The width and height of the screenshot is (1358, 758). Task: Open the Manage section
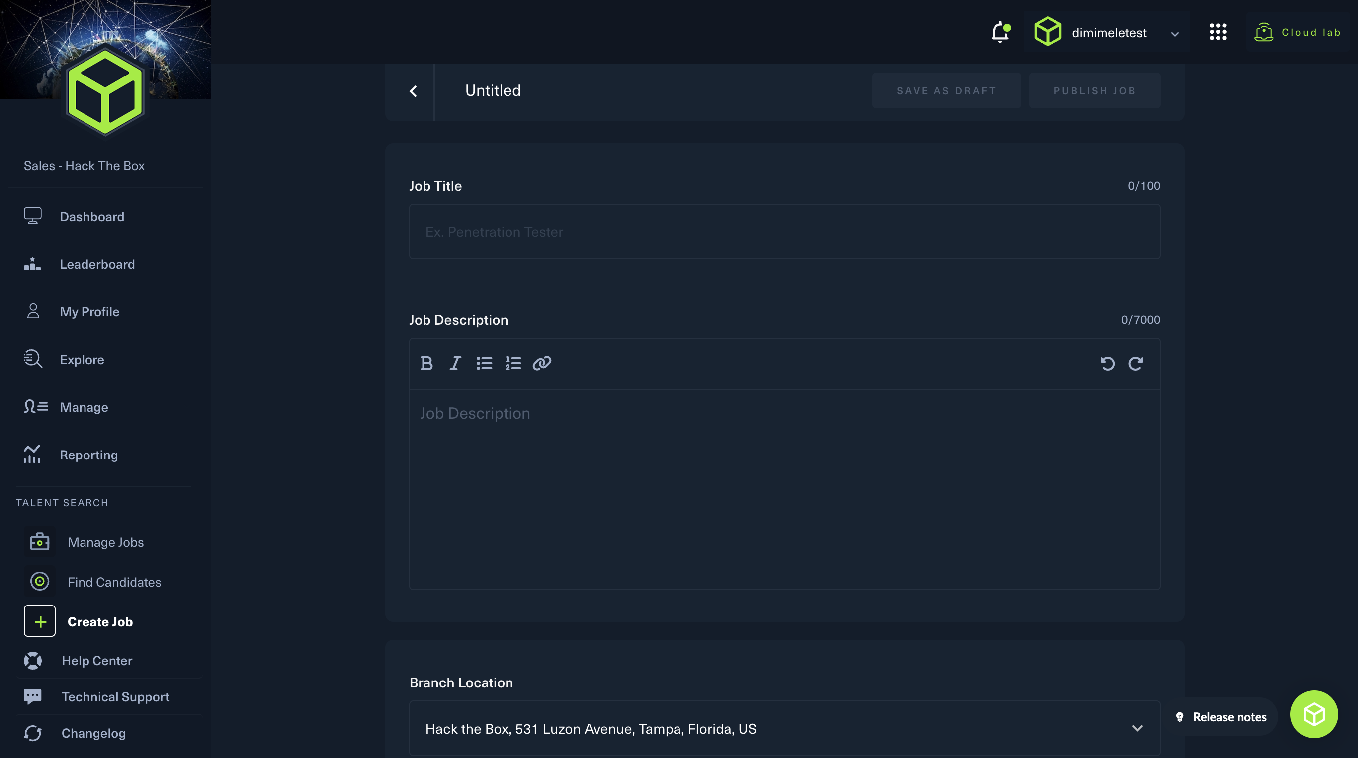85,407
